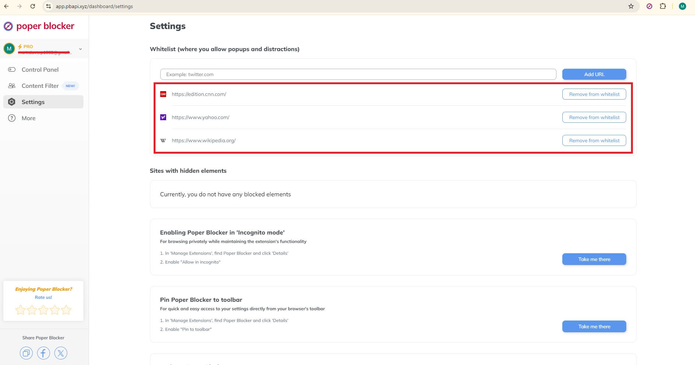This screenshot has height=365, width=695.
Task: Open the browser extensions puzzle icon
Action: click(663, 6)
